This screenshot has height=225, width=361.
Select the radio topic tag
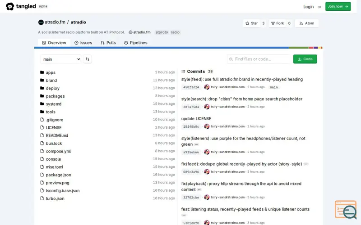[x=175, y=32]
